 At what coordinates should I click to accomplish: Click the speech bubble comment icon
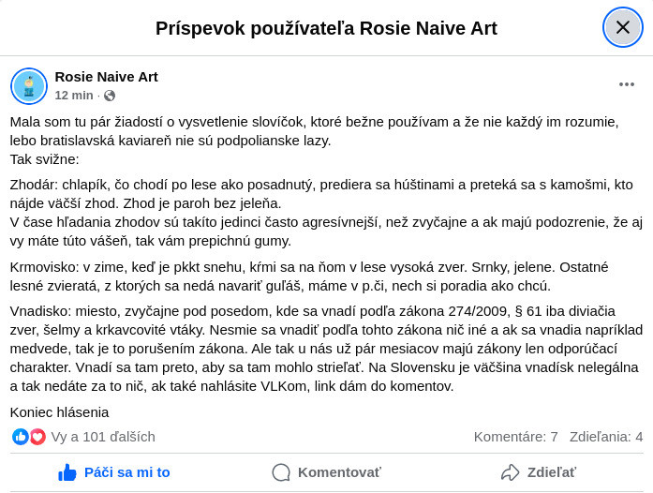(281, 472)
